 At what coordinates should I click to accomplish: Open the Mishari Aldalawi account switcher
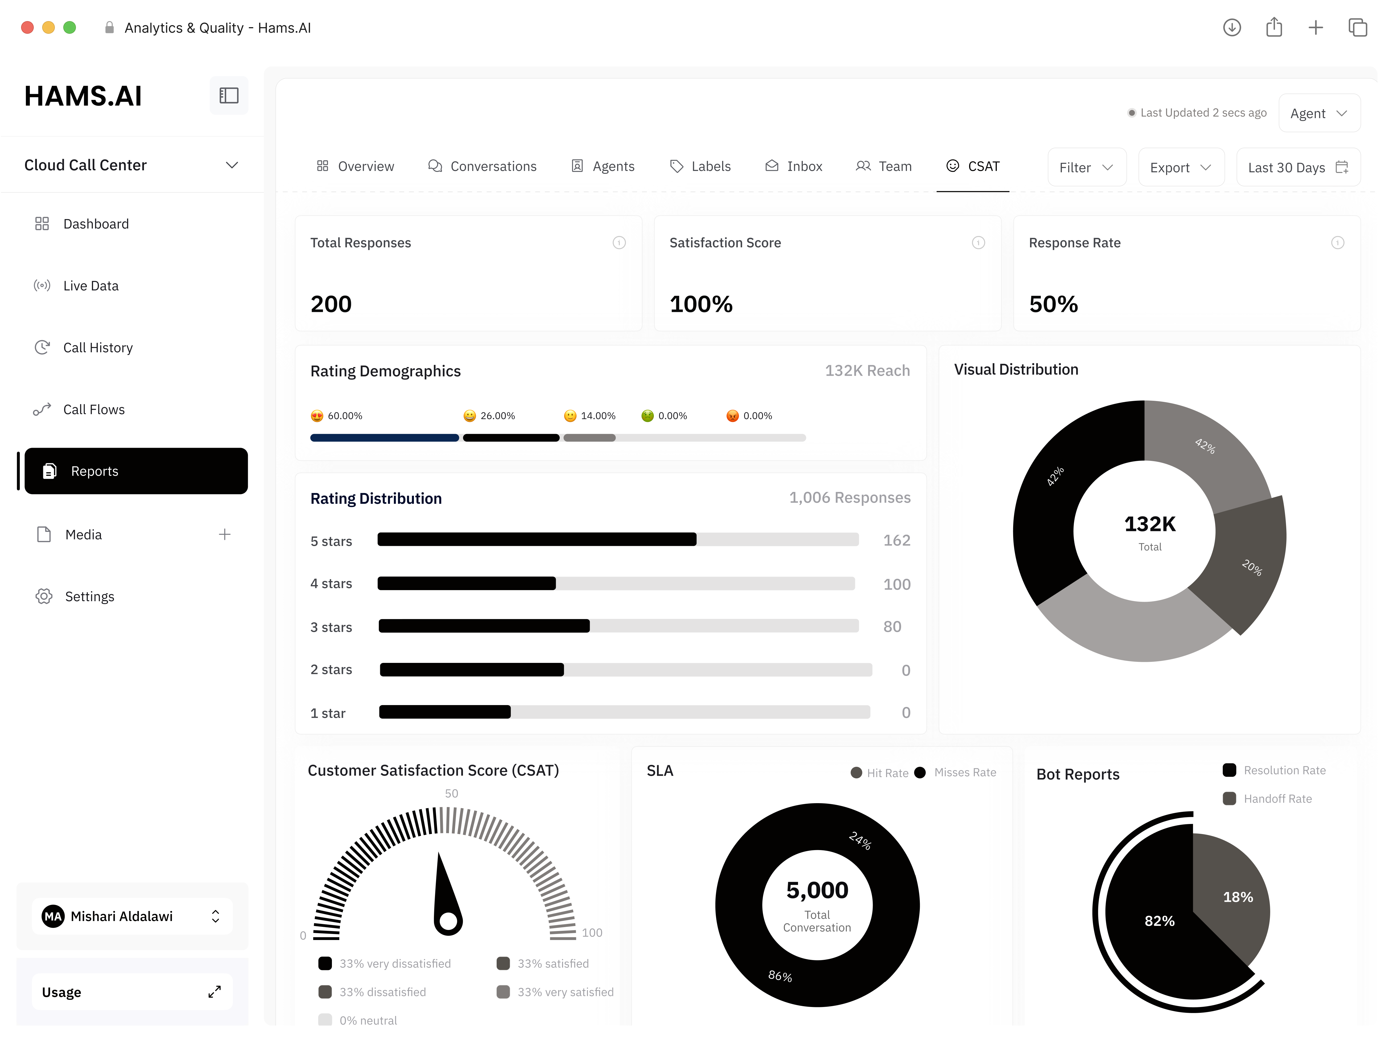point(132,916)
